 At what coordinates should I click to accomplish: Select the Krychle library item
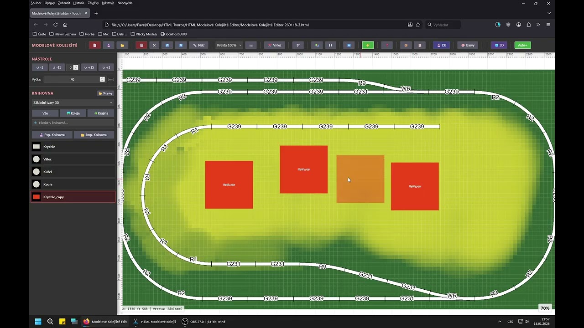[x=73, y=147]
